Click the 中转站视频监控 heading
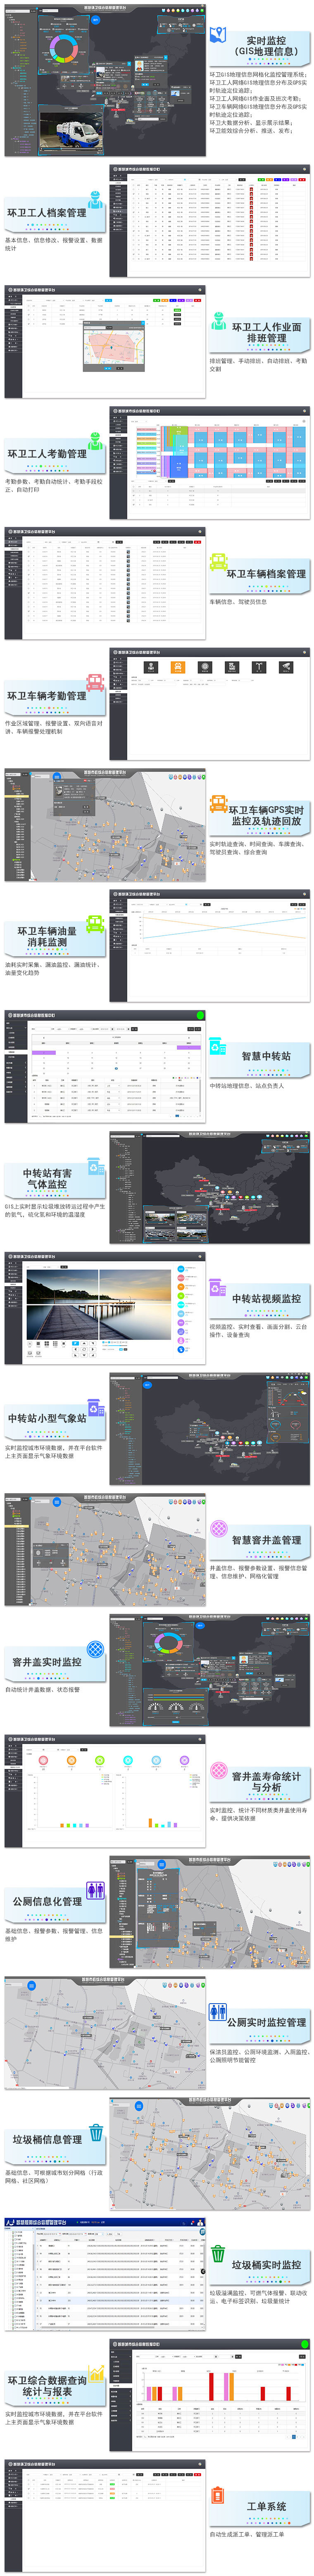 [x=266, y=1299]
